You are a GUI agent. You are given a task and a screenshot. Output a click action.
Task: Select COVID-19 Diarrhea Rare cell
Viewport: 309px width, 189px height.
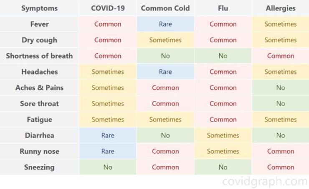click(108, 135)
